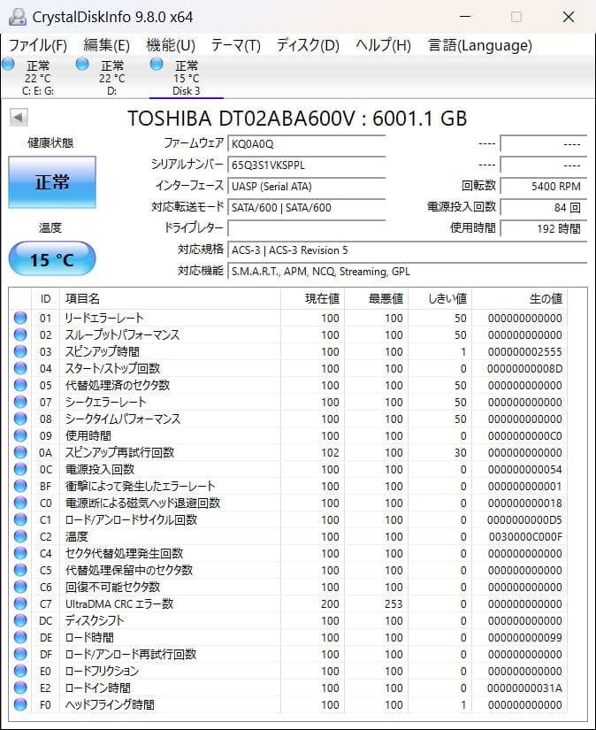
Task: Click raw value 0030000C000F for temperature
Action: coord(525,536)
